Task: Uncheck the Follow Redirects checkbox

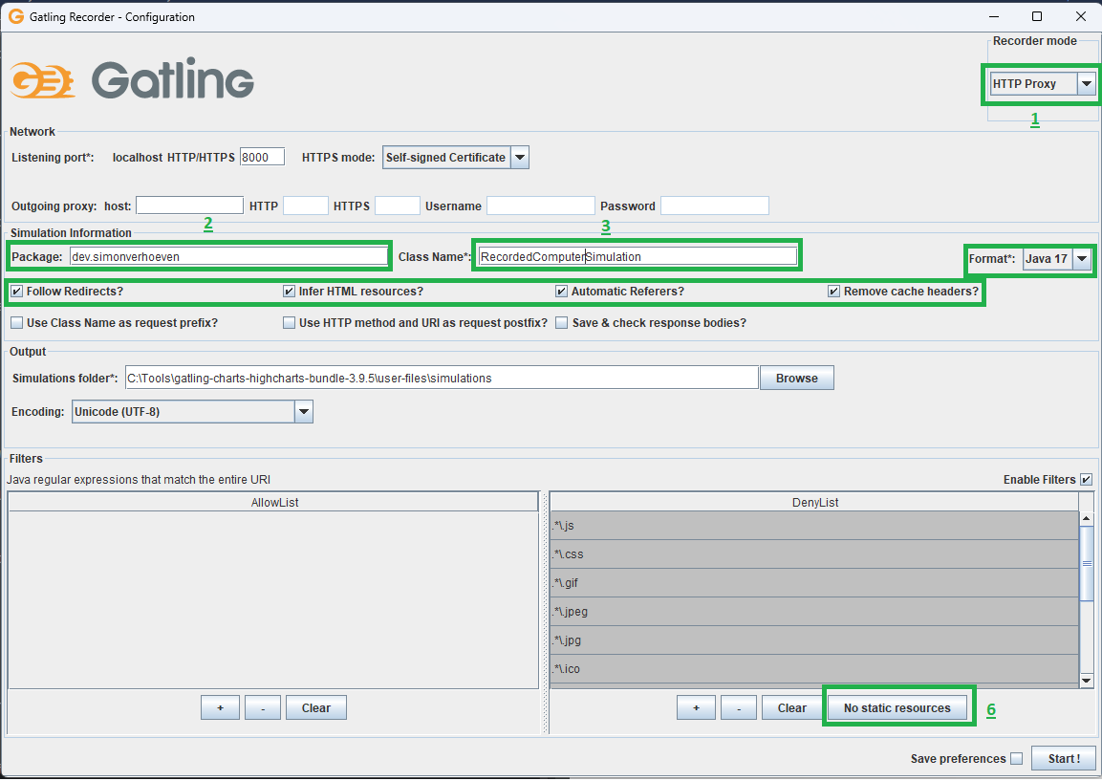Action: [17, 291]
